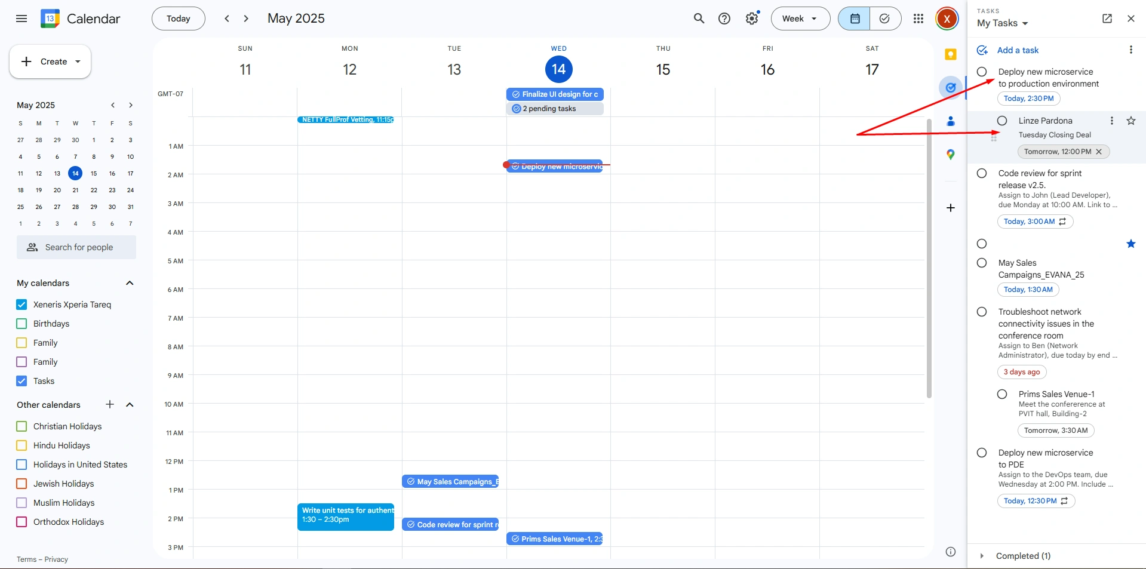Enable the Birthdays calendar checkbox
This screenshot has height=569, width=1146.
coord(22,324)
